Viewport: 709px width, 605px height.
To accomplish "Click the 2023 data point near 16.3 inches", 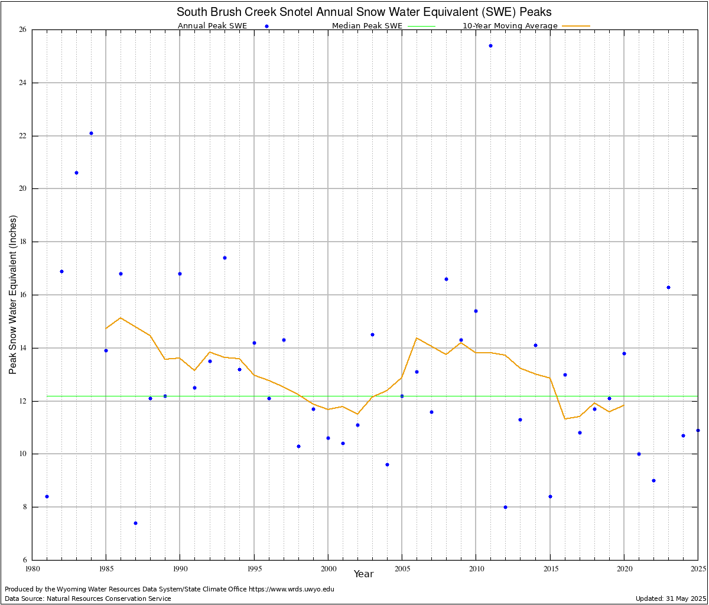I will (668, 287).
